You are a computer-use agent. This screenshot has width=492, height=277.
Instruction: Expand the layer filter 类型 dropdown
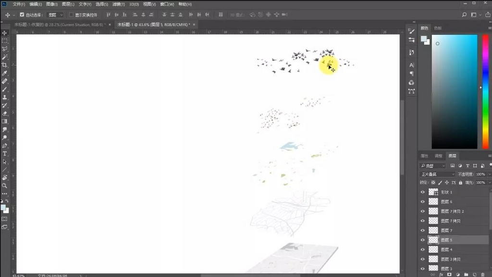coord(434,166)
